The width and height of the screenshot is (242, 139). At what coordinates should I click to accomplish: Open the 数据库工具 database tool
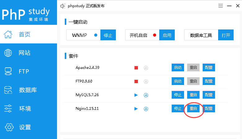(226, 35)
